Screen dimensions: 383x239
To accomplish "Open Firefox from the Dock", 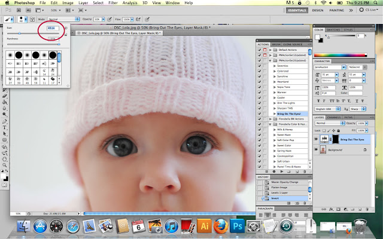I will (221, 226).
